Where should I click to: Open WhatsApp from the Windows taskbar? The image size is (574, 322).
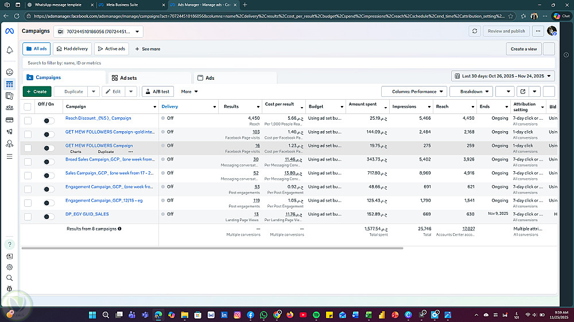click(x=263, y=315)
